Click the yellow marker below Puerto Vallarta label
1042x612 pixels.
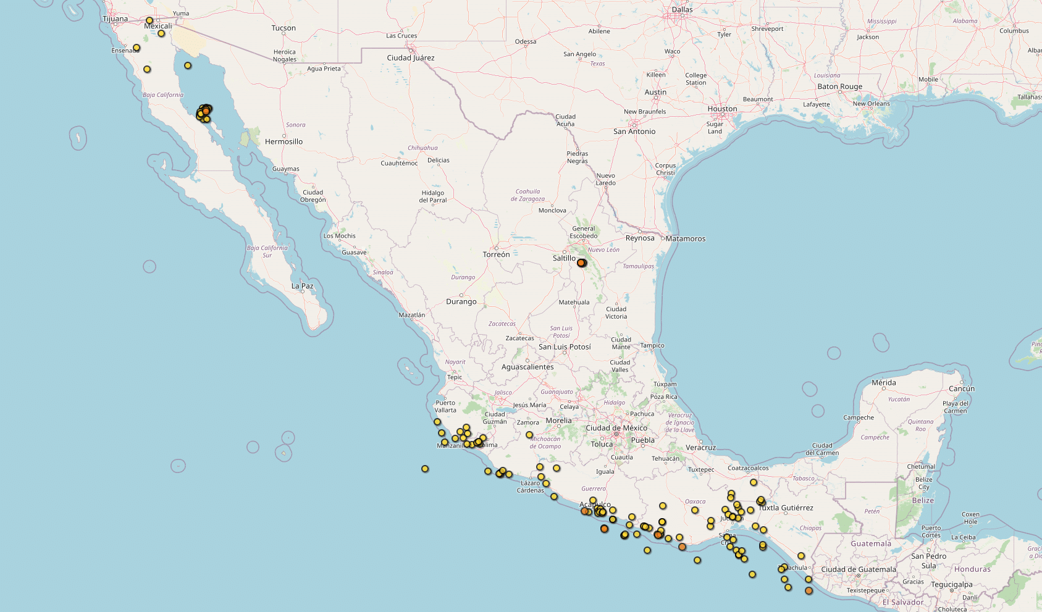tap(437, 422)
